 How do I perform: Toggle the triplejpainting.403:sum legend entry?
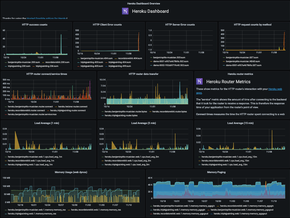pyautogui.click(x=92, y=62)
